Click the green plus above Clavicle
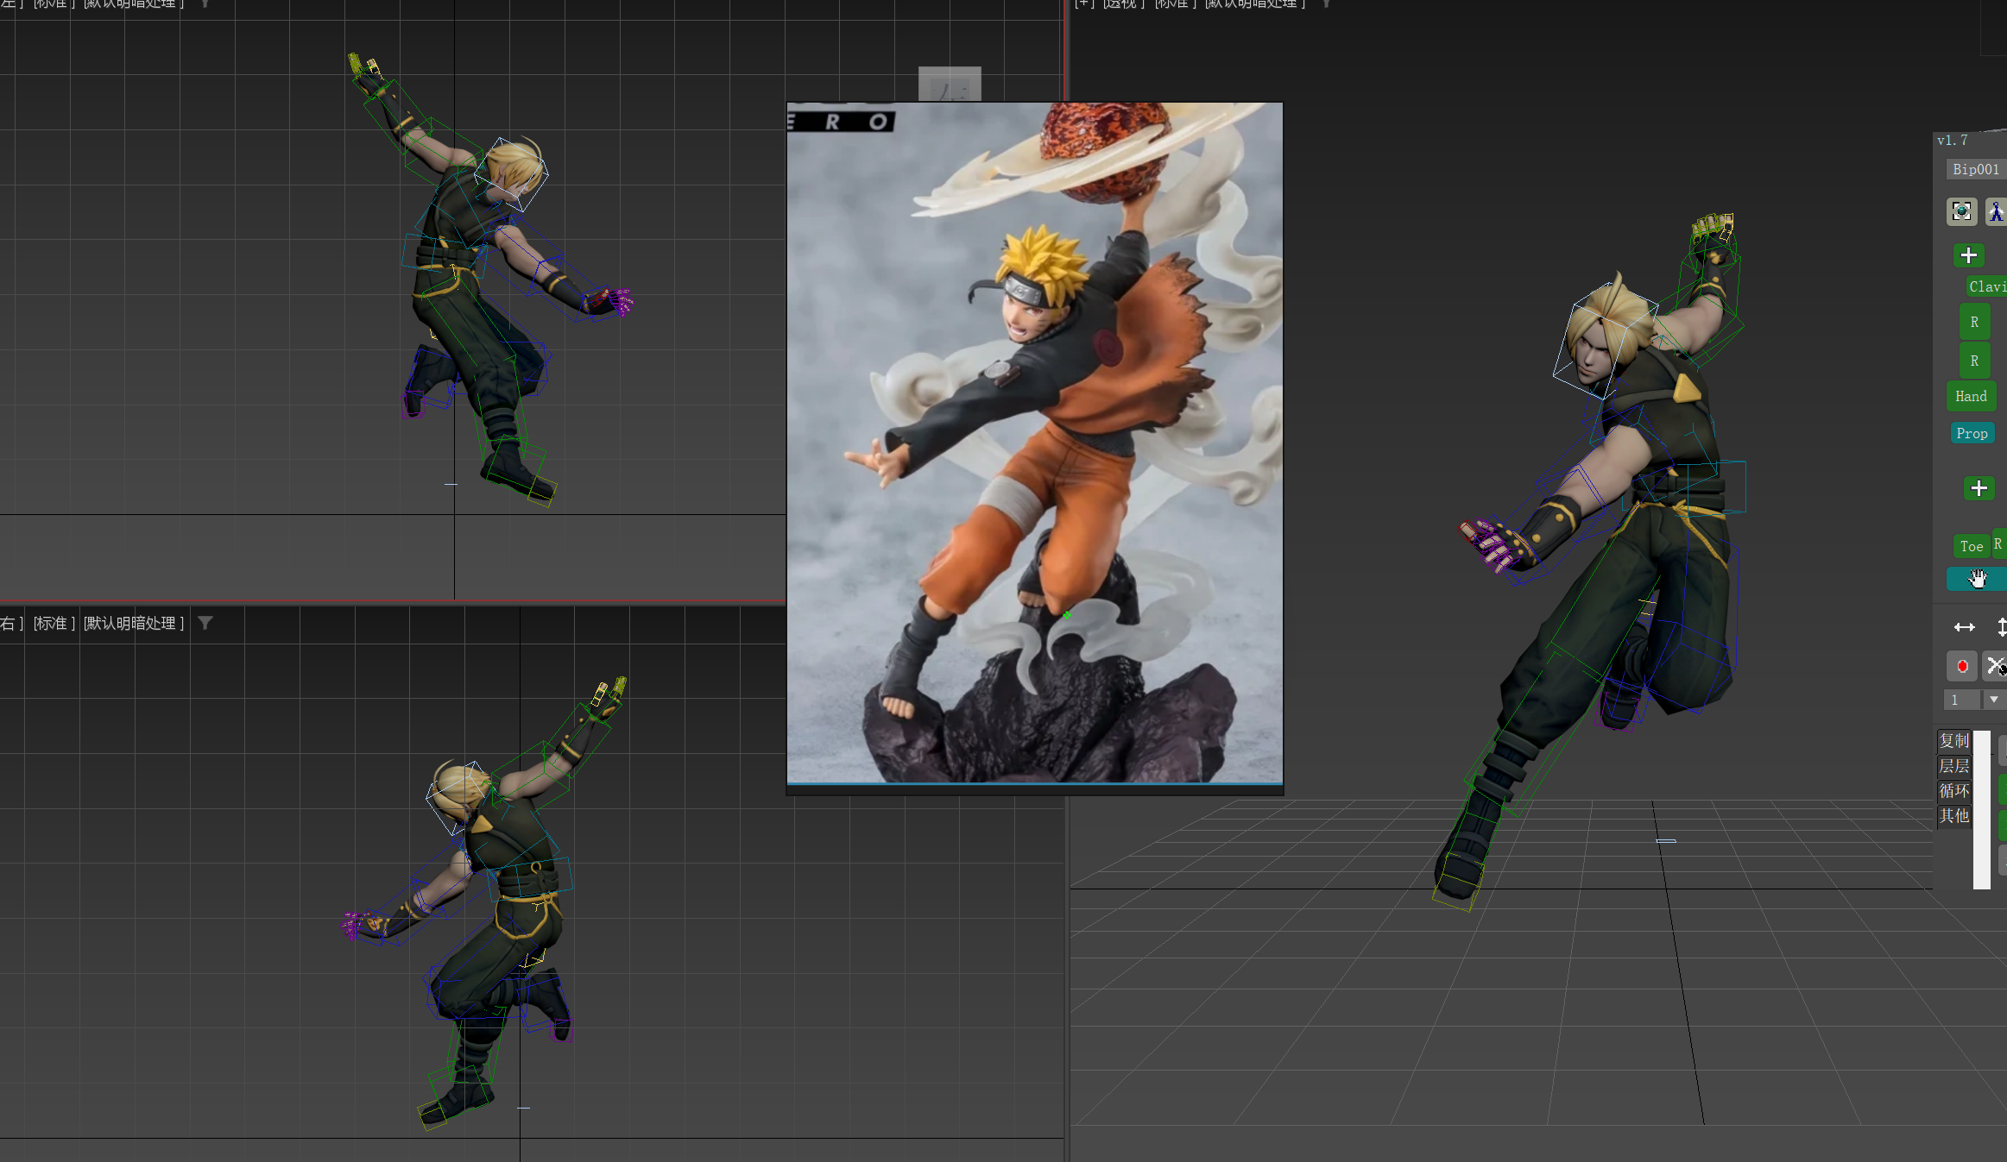Image resolution: width=2007 pixels, height=1162 pixels. pyautogui.click(x=1969, y=255)
